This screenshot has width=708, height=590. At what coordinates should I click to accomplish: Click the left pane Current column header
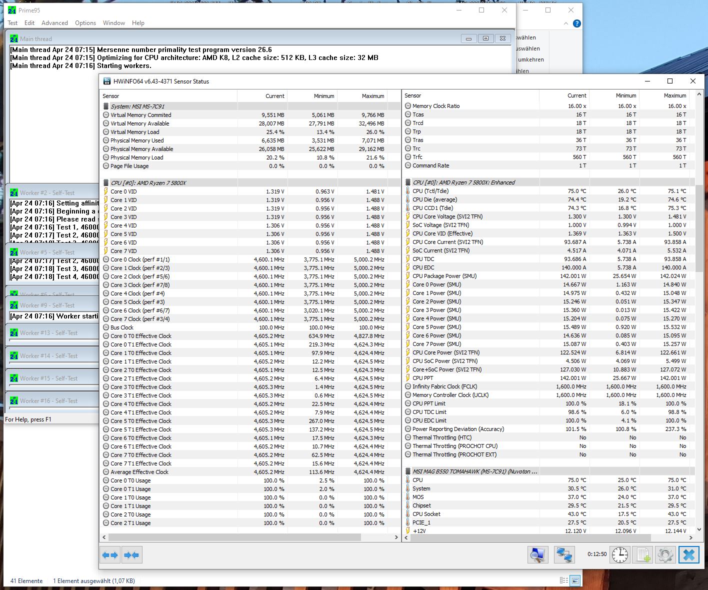[x=262, y=96]
